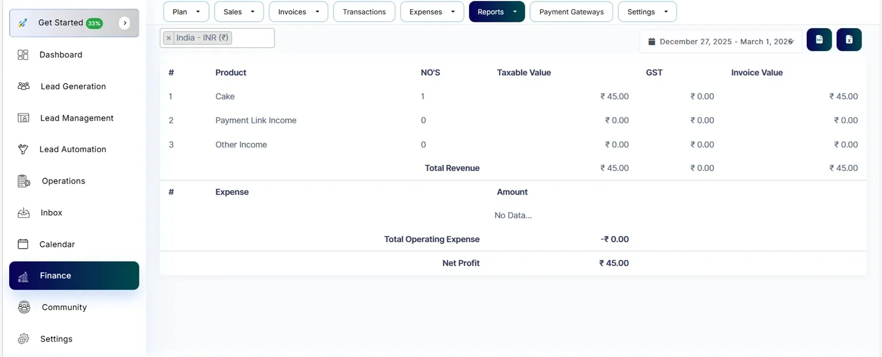Open the Invoices dropdown
Screen dimensions: 882x357
tap(298, 11)
